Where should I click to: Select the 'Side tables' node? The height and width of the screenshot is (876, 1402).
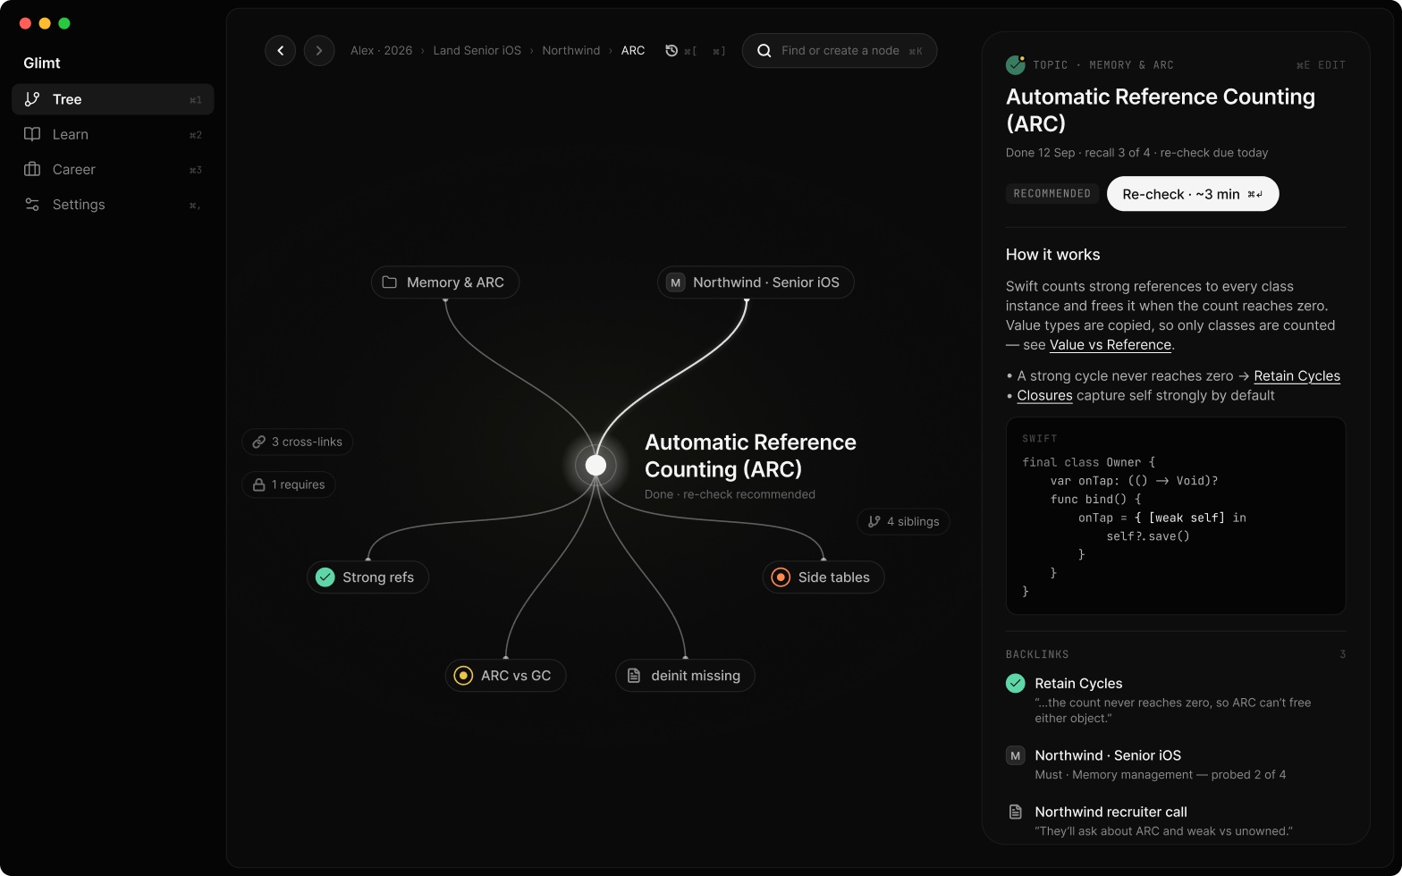point(823,577)
